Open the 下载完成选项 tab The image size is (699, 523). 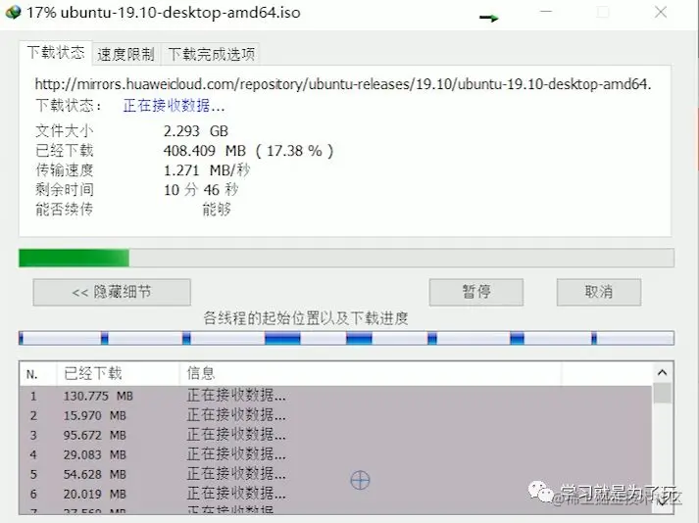pyautogui.click(x=212, y=54)
